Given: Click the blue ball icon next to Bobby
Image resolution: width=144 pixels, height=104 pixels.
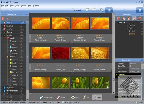Looking at the screenshot, I should [x=11, y=48].
